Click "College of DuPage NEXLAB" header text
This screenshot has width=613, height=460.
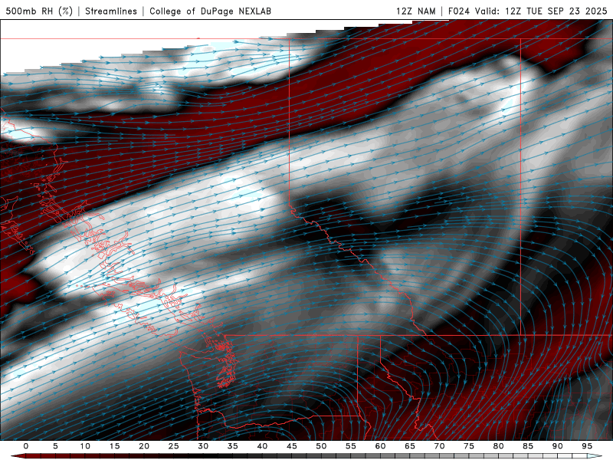click(x=210, y=11)
